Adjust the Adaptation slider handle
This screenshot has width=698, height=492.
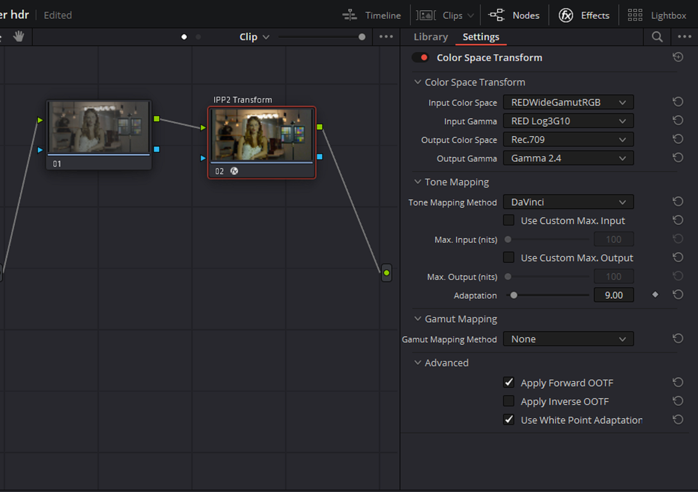(514, 295)
